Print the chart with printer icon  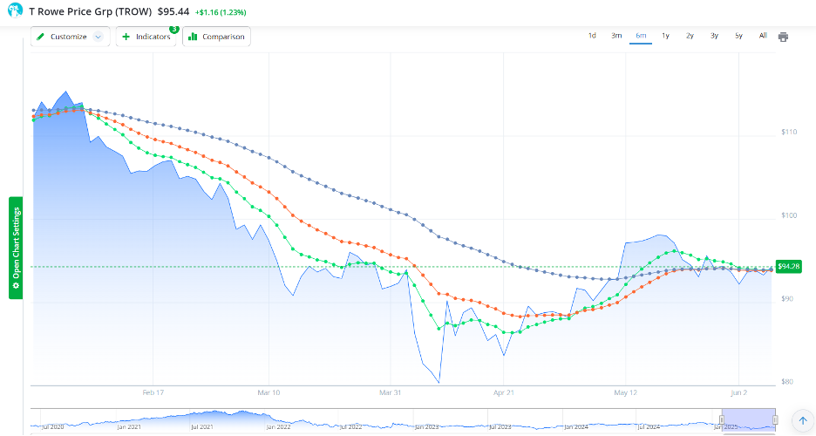tap(783, 37)
